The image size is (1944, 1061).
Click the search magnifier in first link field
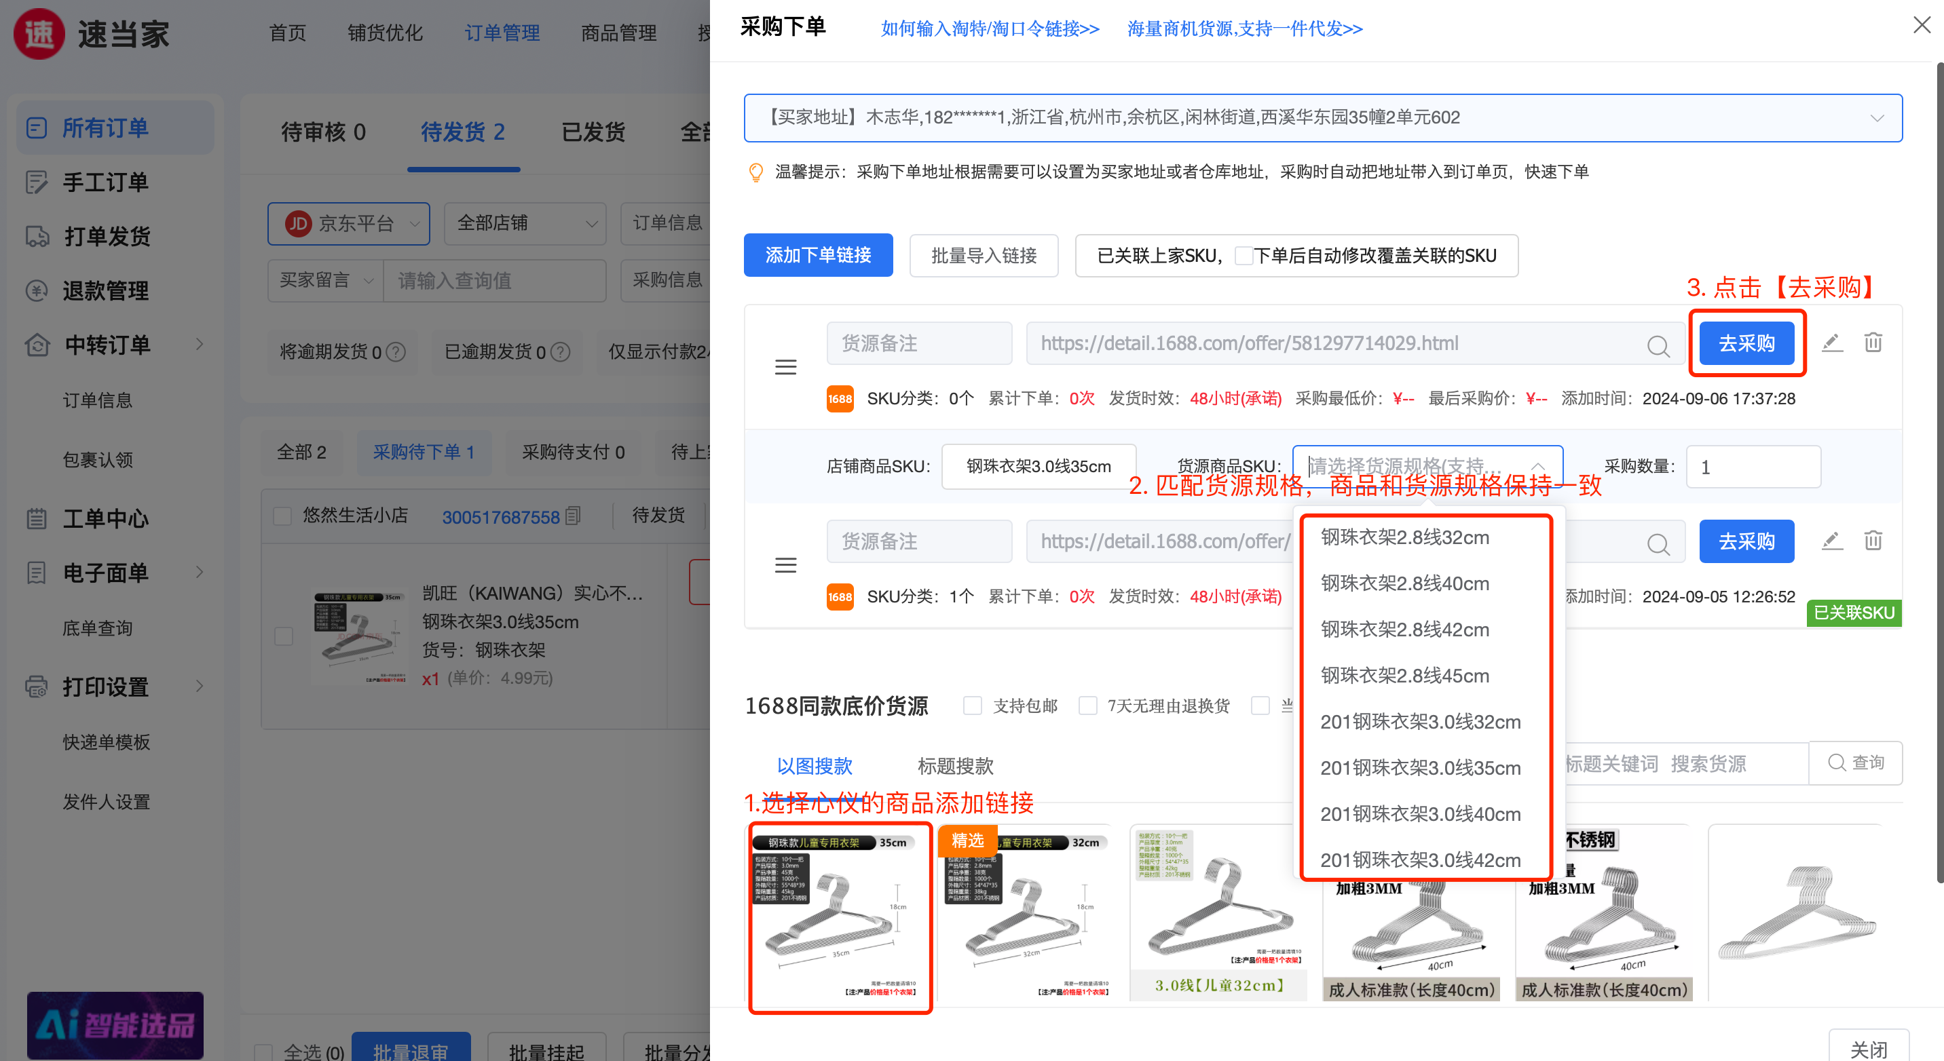1658,345
